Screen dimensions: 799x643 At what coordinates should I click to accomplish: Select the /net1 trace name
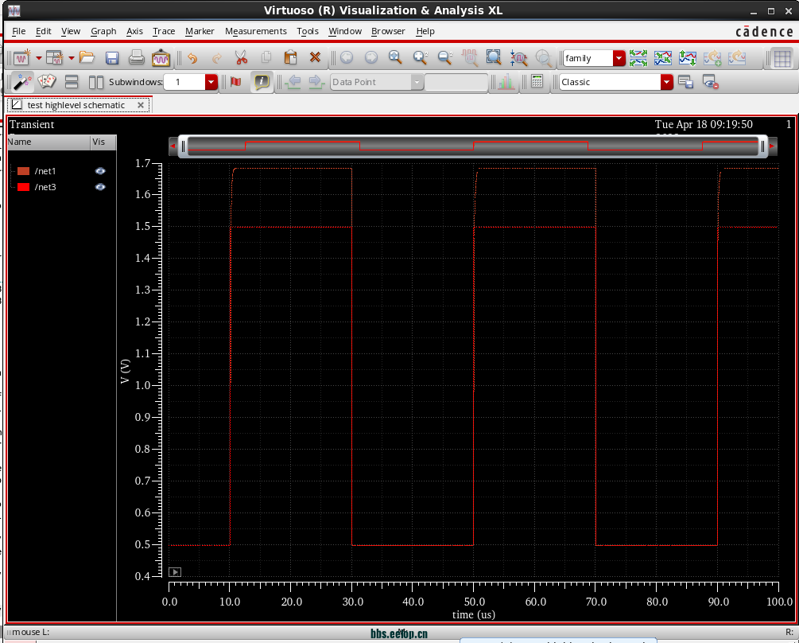tap(45, 171)
